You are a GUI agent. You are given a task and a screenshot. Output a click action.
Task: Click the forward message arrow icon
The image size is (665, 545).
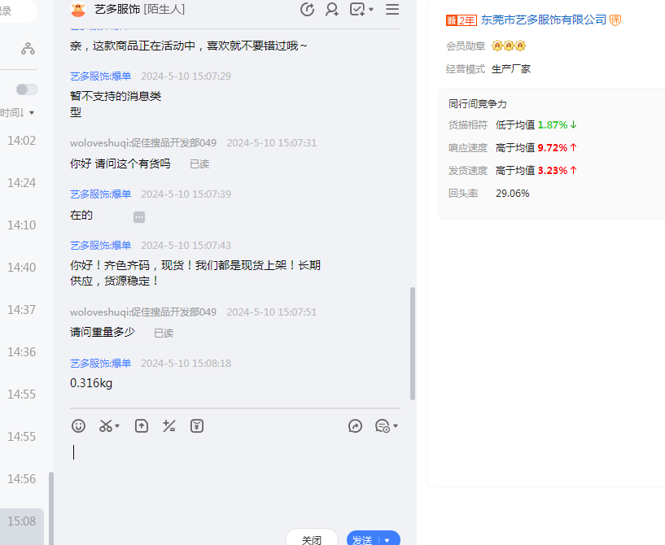coord(355,425)
